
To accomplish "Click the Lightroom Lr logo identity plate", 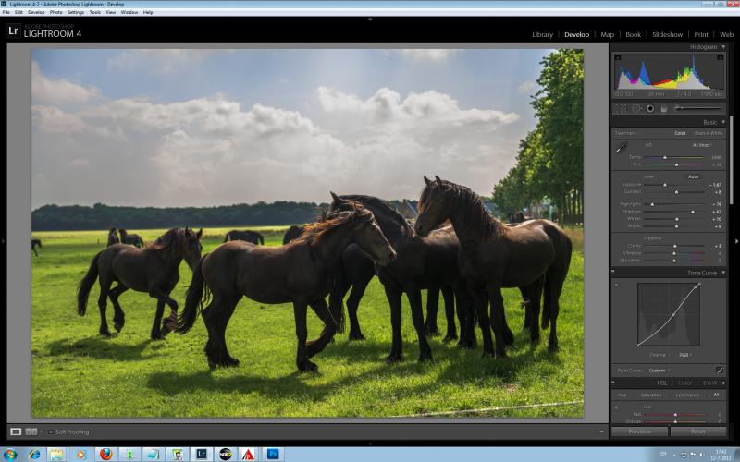I will (x=13, y=31).
